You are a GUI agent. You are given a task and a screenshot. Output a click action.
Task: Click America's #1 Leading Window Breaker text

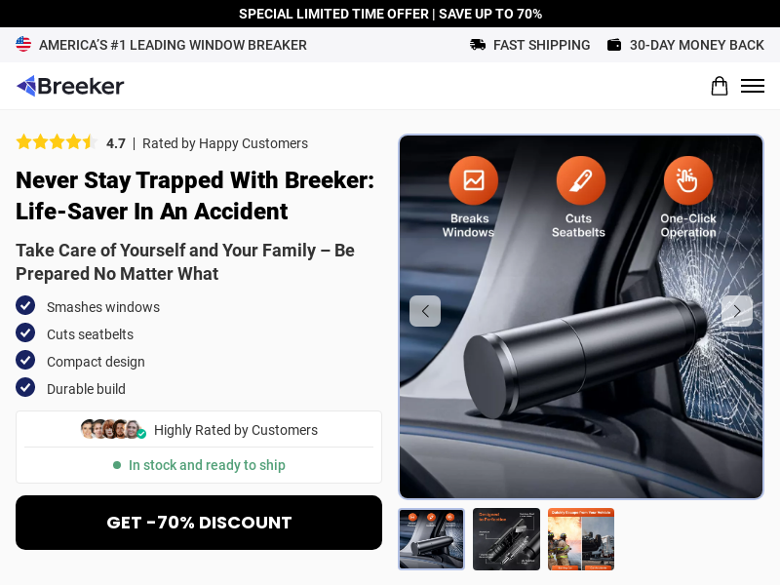coord(174,45)
